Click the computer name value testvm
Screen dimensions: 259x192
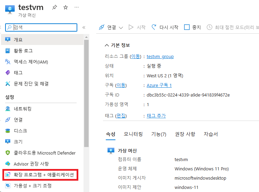coord(181,160)
